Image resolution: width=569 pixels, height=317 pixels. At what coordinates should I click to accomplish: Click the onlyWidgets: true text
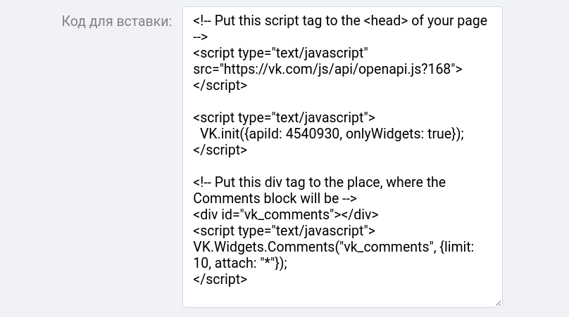point(400,134)
